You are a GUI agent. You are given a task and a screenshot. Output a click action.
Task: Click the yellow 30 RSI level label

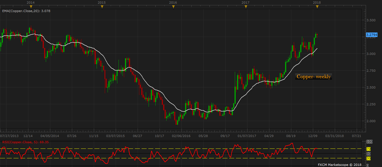point(369,158)
